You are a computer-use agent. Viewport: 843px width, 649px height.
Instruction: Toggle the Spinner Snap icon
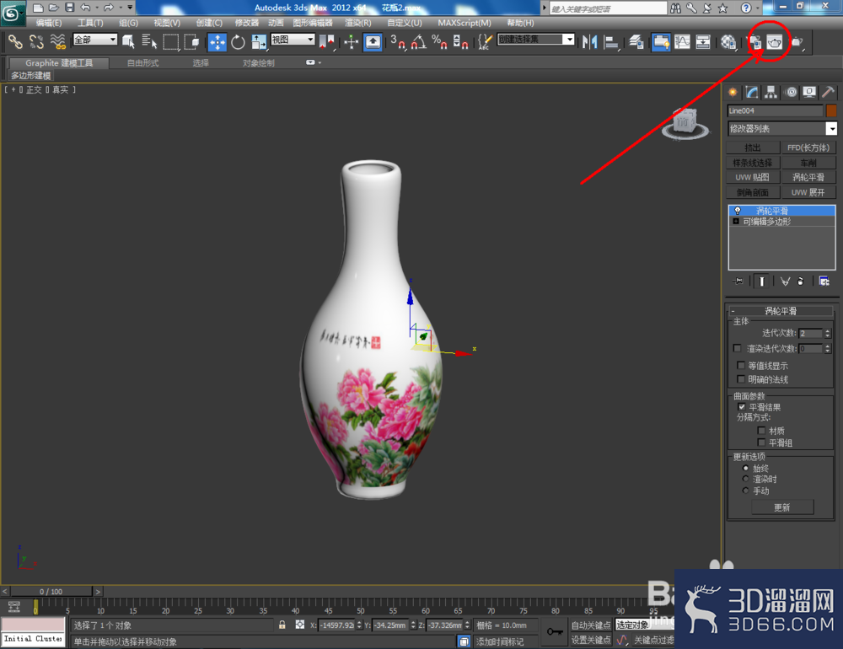click(460, 42)
